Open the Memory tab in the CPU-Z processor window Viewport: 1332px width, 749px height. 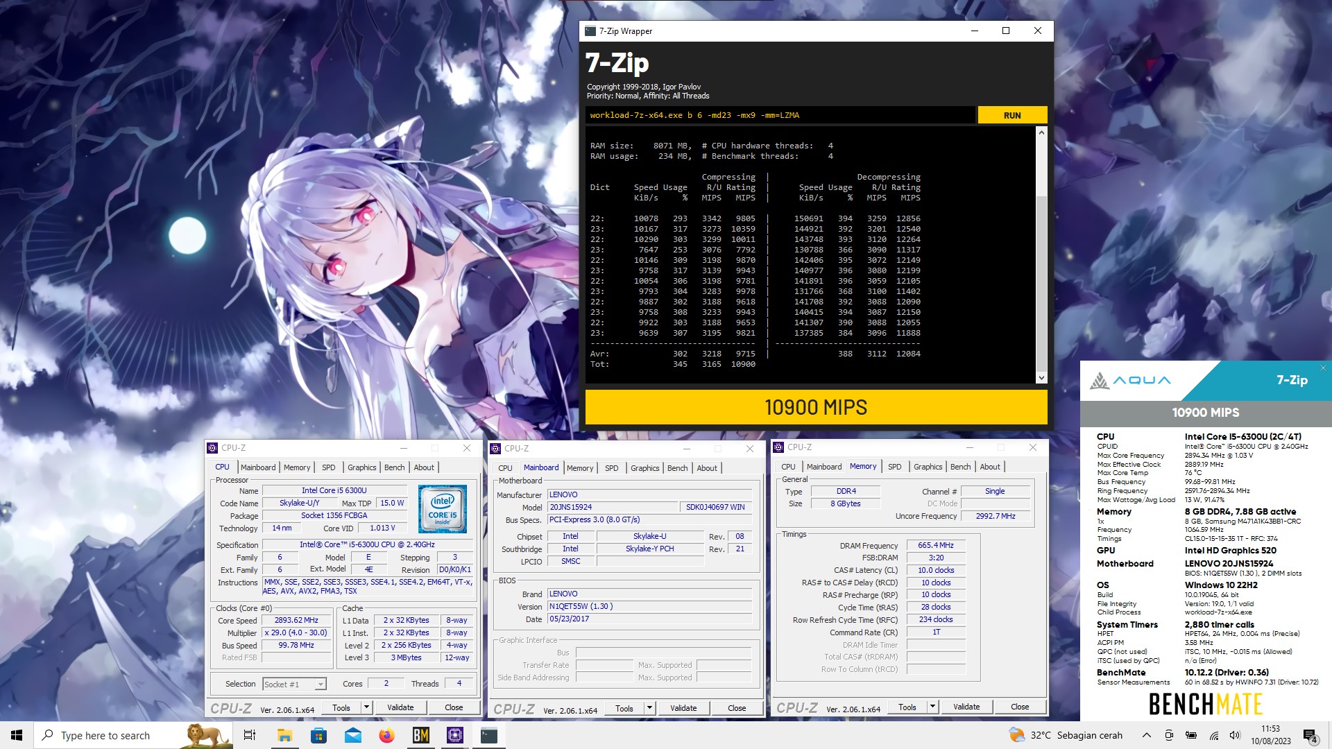(x=297, y=467)
